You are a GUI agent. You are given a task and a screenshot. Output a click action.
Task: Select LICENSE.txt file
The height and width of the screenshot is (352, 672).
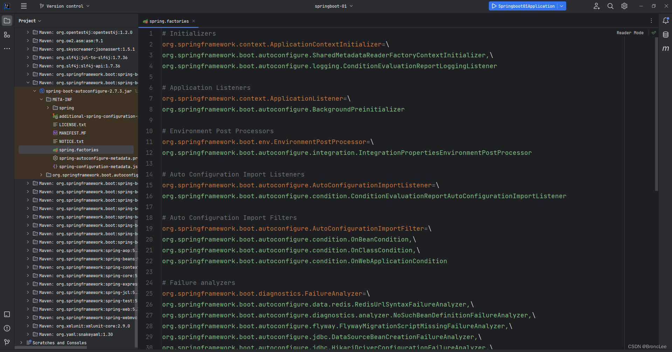72,124
